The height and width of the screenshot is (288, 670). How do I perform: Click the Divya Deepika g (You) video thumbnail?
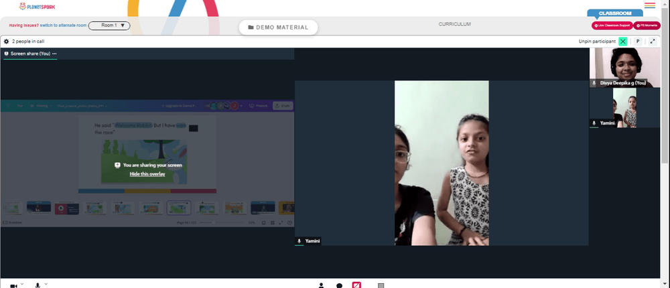click(x=625, y=68)
